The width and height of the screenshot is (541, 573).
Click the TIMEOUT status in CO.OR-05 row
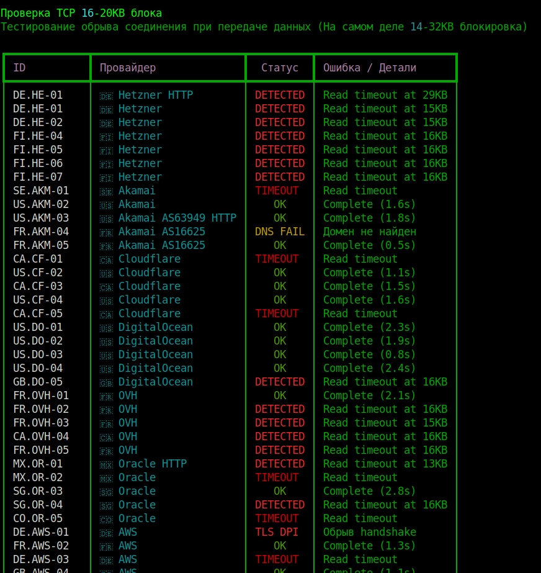coord(277,518)
